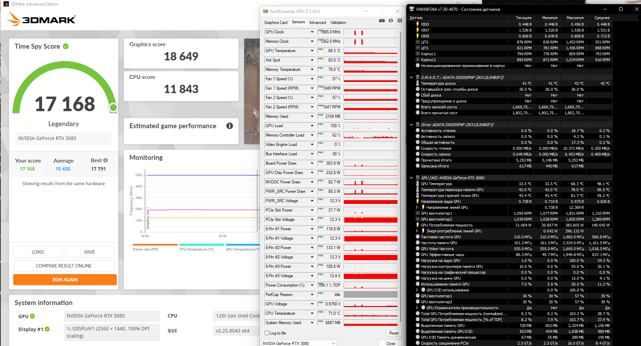Click the Максимум column header in HWiNFO
The width and height of the screenshot is (641, 346).
[573, 18]
